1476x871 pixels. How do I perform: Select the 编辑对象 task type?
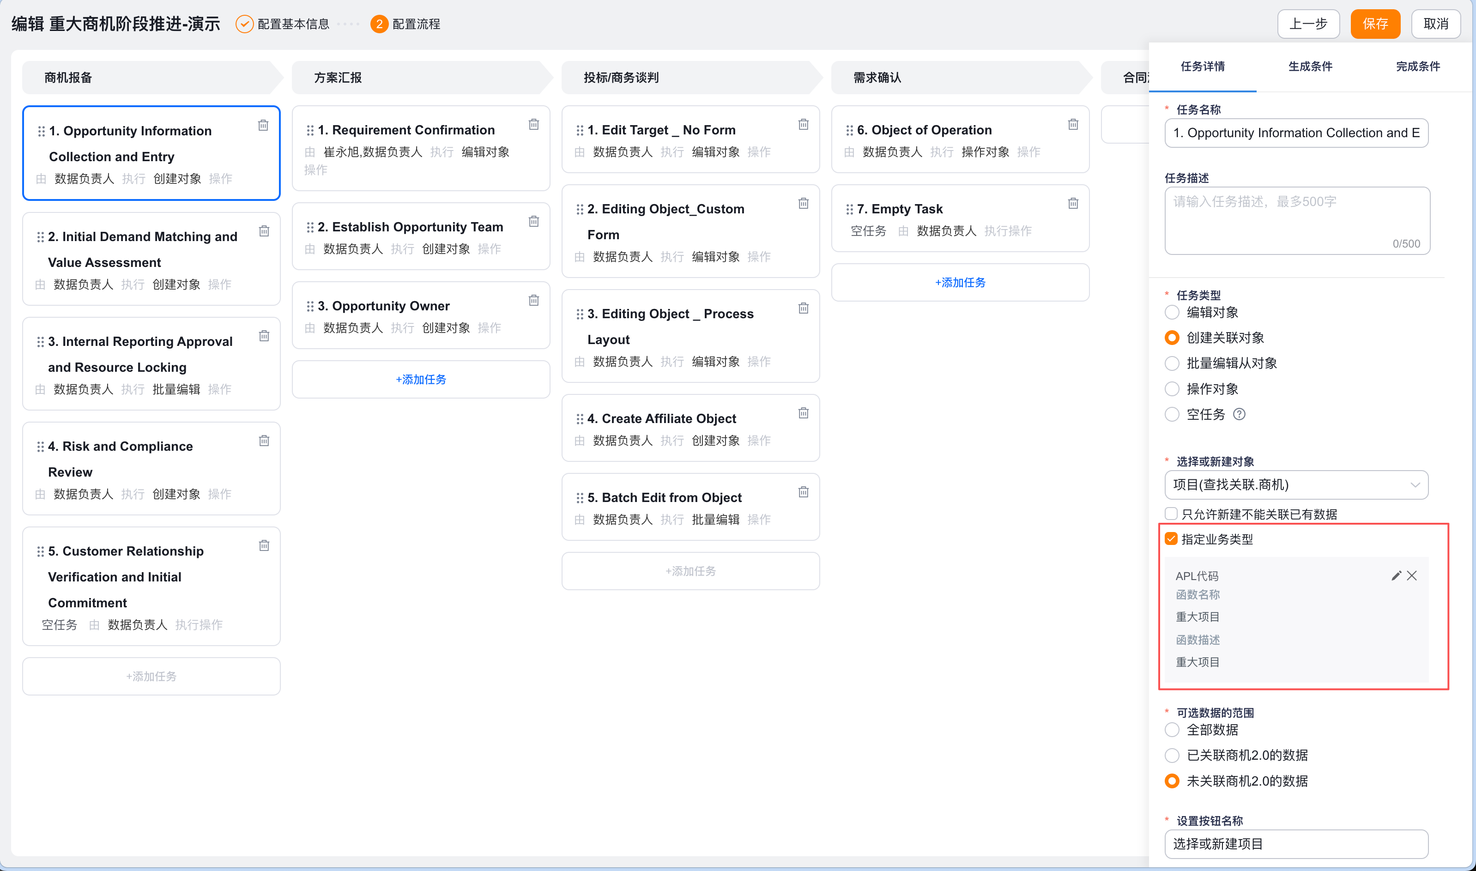tap(1171, 312)
